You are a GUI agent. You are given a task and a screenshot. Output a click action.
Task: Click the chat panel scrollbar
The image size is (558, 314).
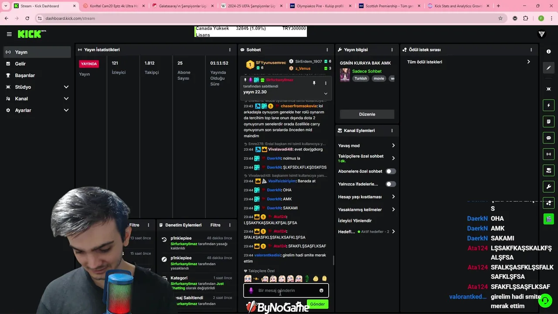coord(333,260)
